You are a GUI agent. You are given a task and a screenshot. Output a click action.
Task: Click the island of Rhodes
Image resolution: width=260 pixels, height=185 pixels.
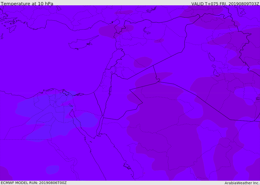point(12,29)
